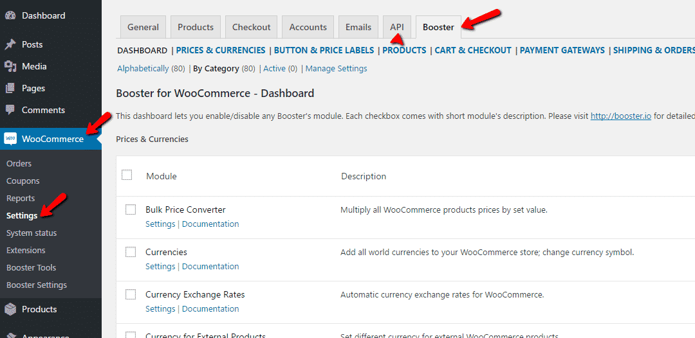Open System status submenu item

tap(32, 233)
